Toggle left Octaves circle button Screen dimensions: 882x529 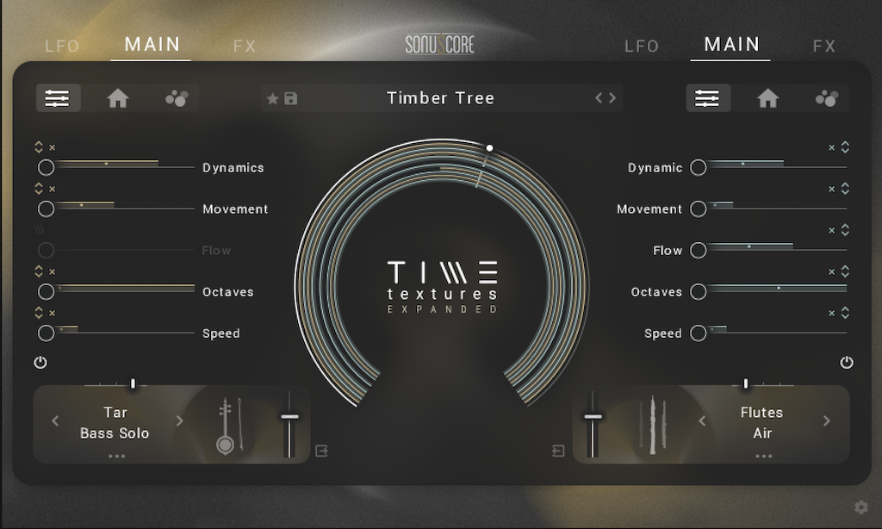[47, 291]
